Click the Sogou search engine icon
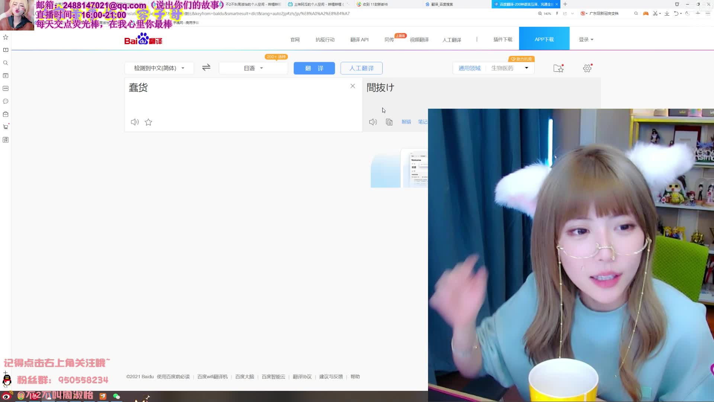 pos(583,13)
